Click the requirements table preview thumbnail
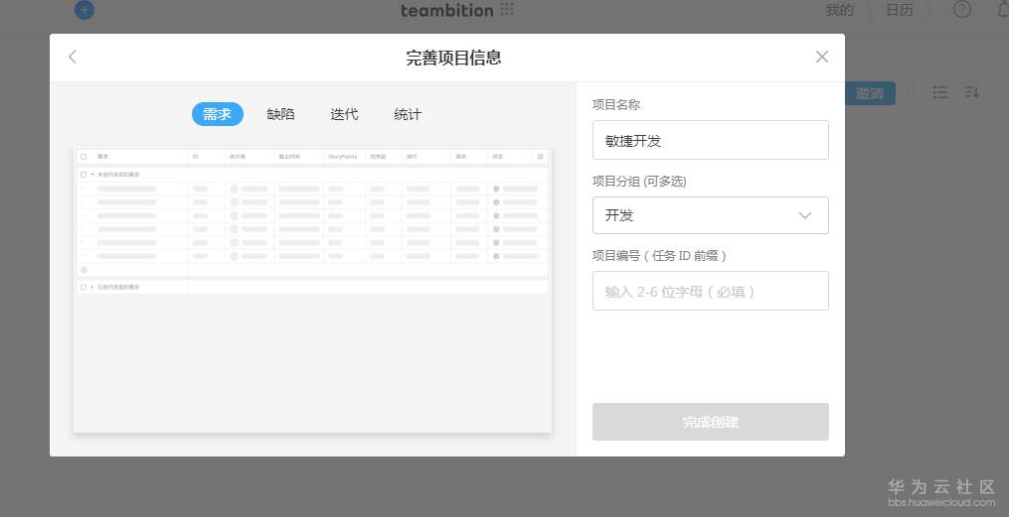 pyautogui.click(x=313, y=291)
